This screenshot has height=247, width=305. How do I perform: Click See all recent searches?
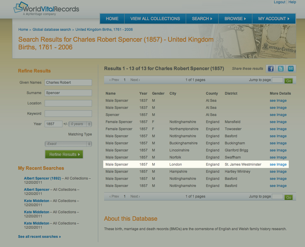click(39, 237)
